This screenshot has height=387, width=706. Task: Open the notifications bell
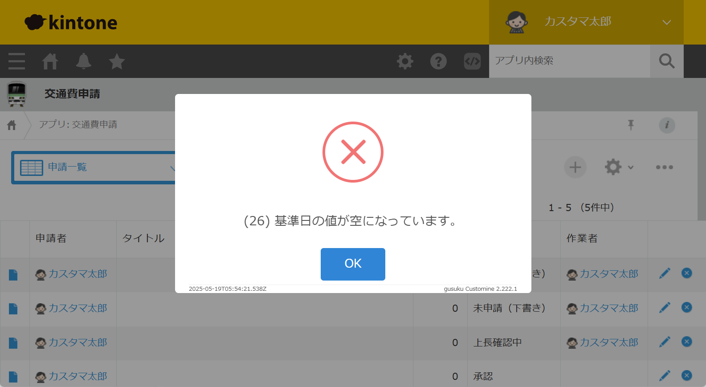click(x=83, y=61)
